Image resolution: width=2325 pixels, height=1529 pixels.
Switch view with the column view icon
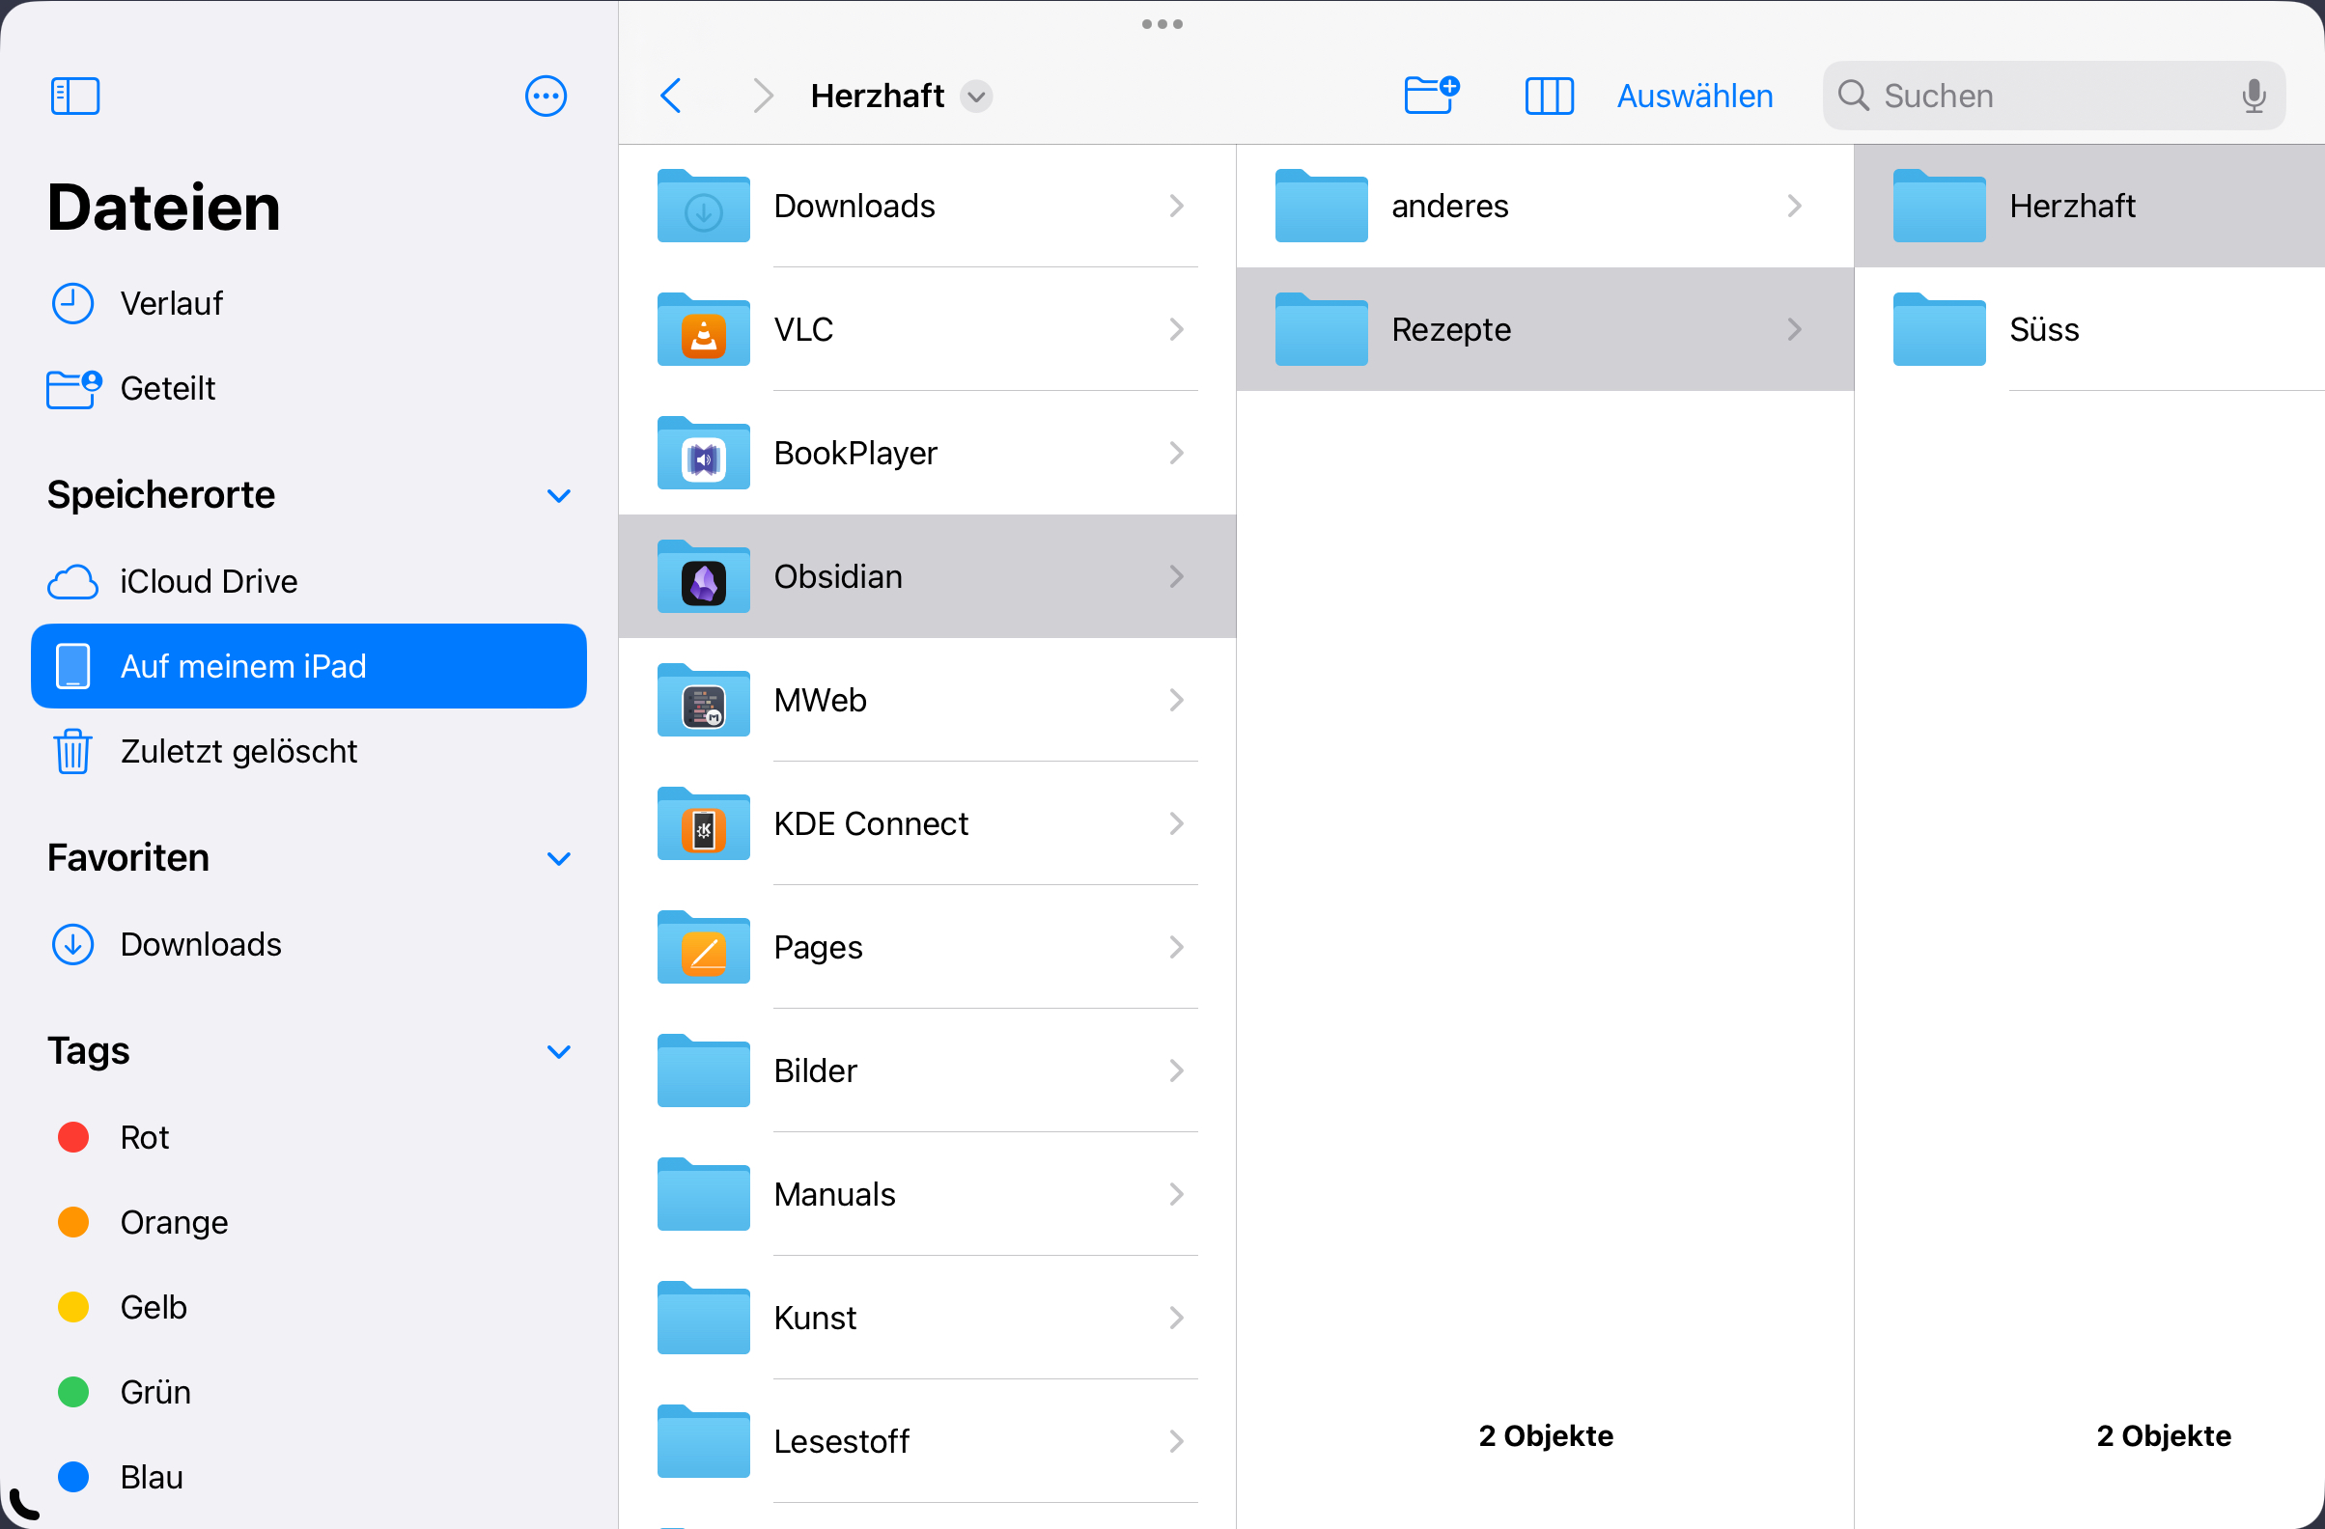[x=1549, y=96]
